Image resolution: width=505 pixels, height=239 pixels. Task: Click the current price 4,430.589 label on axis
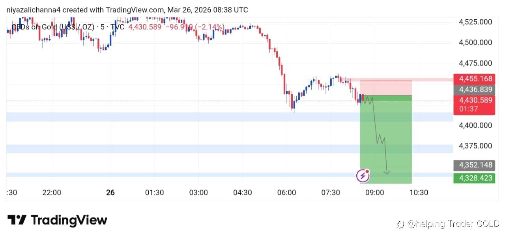tap(474, 100)
